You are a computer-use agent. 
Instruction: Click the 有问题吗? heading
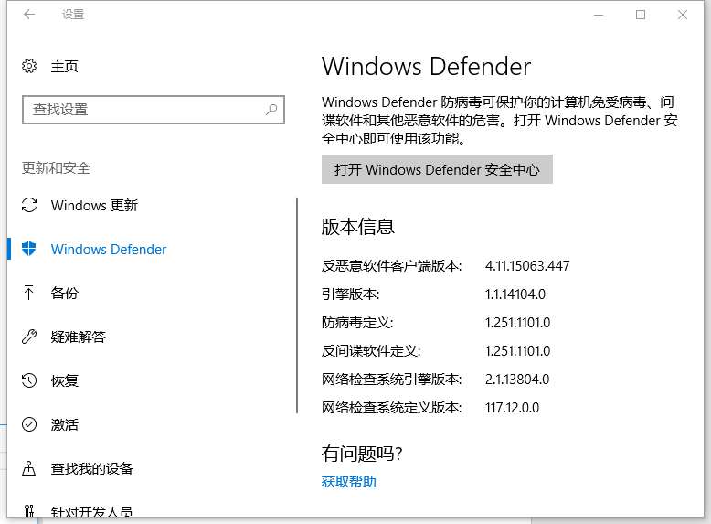coord(362,453)
